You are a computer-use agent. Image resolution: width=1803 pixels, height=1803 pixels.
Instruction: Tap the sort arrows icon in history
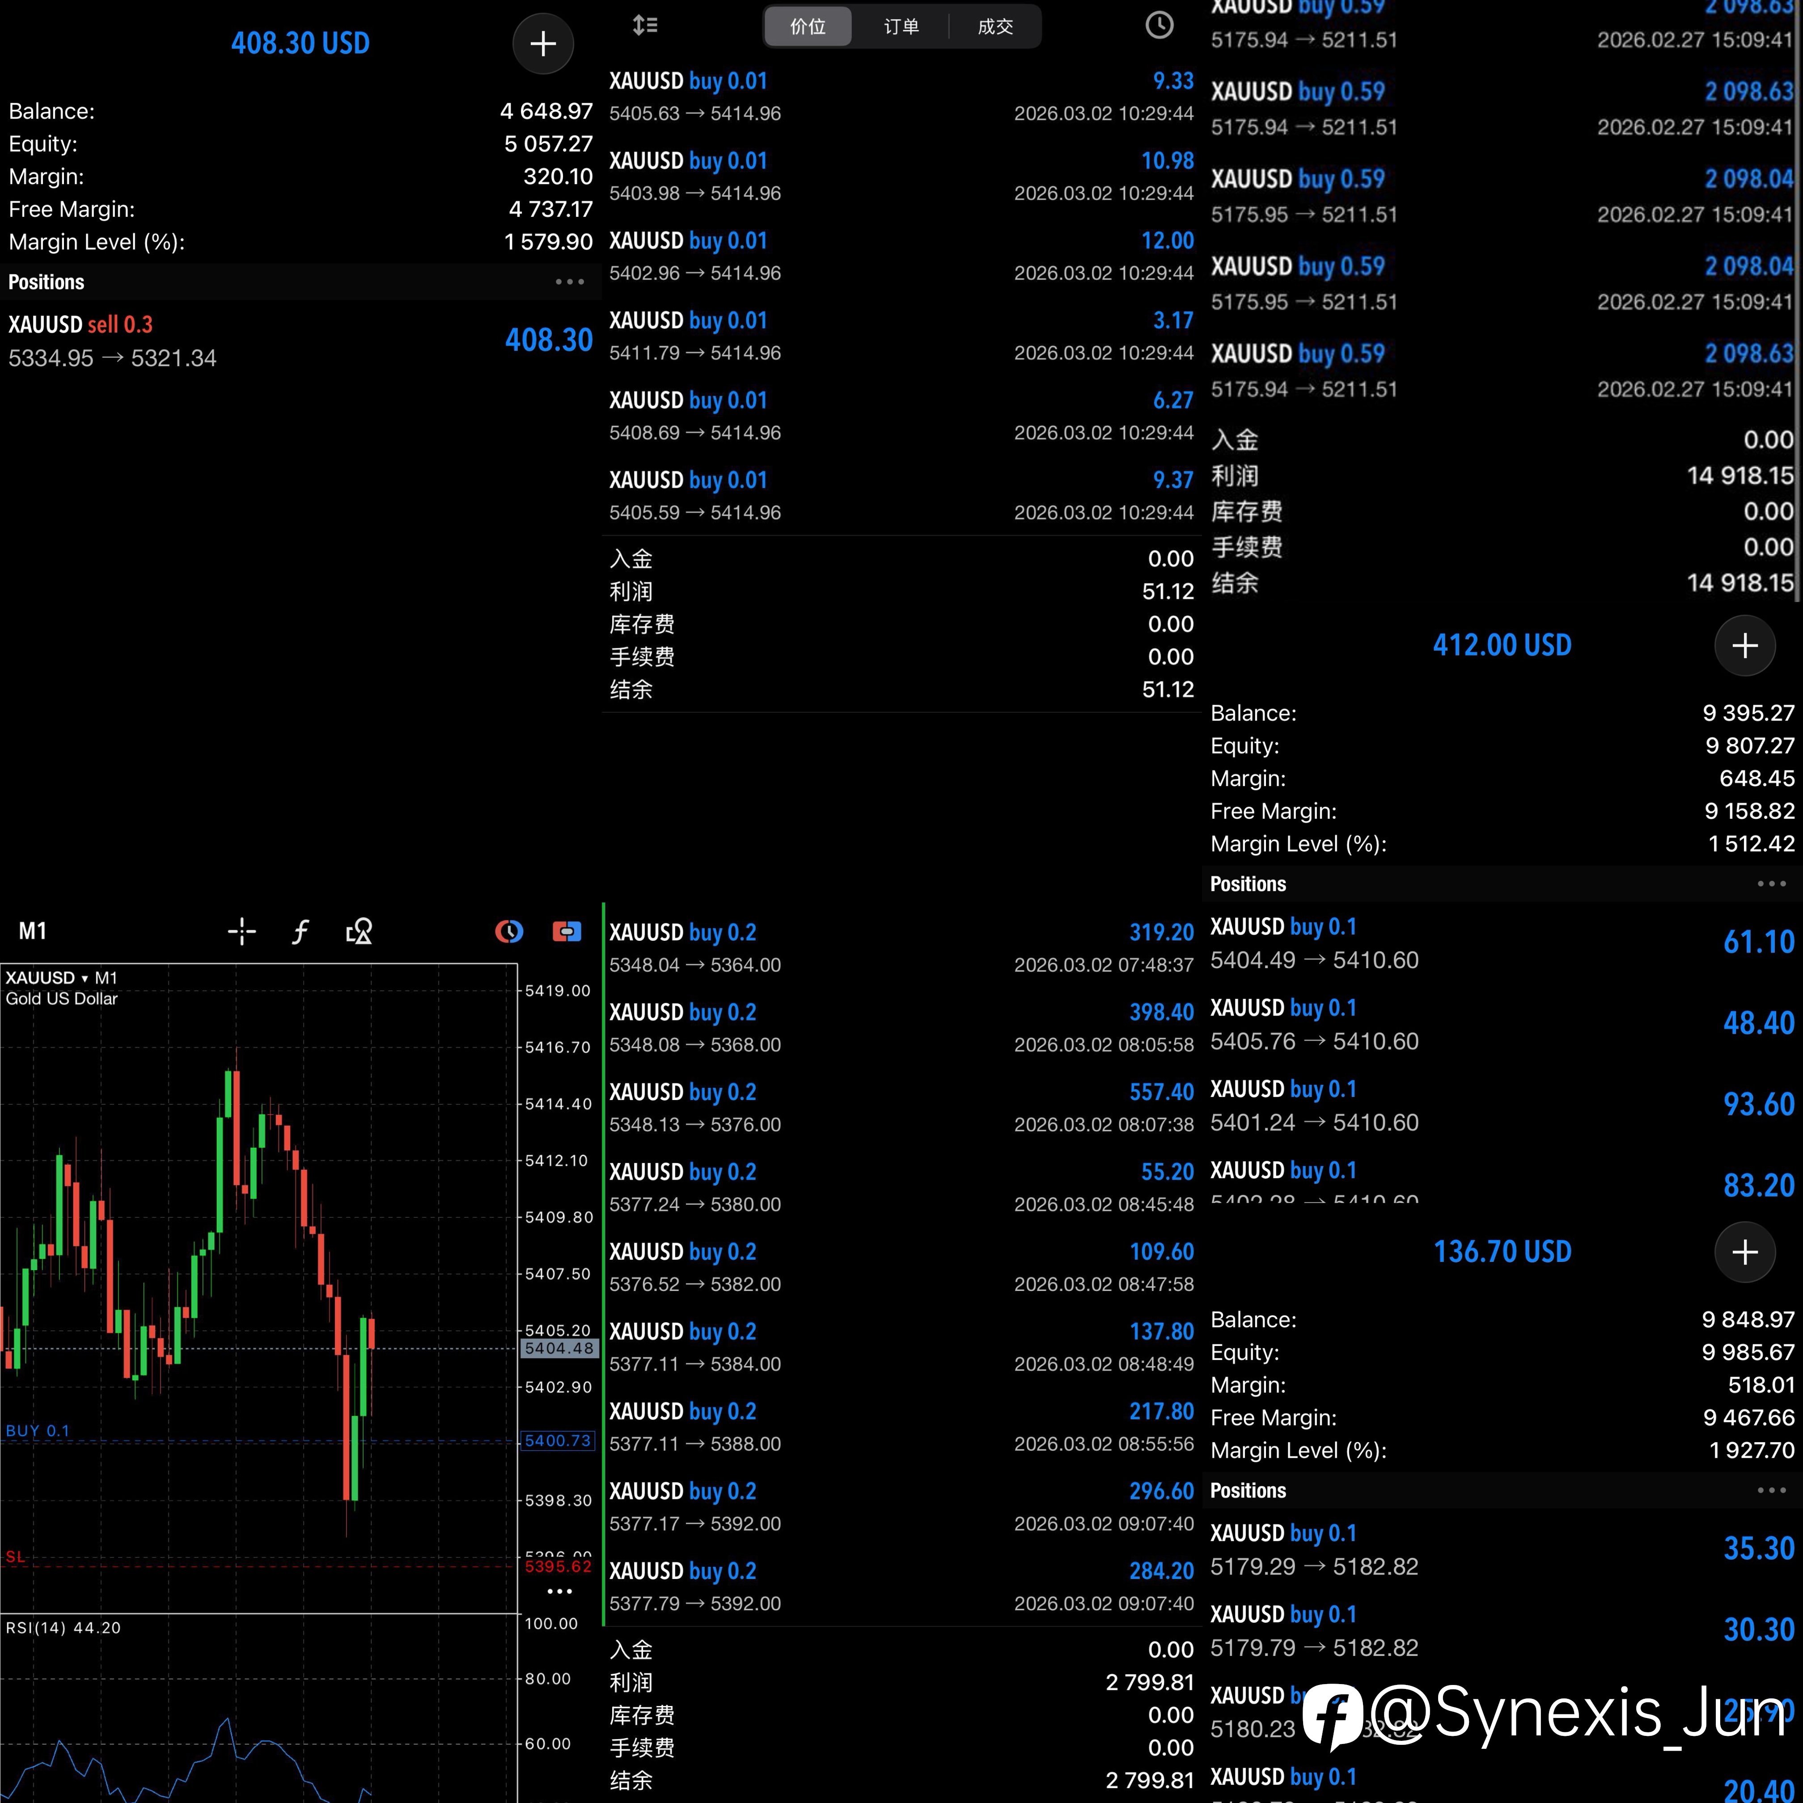[645, 25]
